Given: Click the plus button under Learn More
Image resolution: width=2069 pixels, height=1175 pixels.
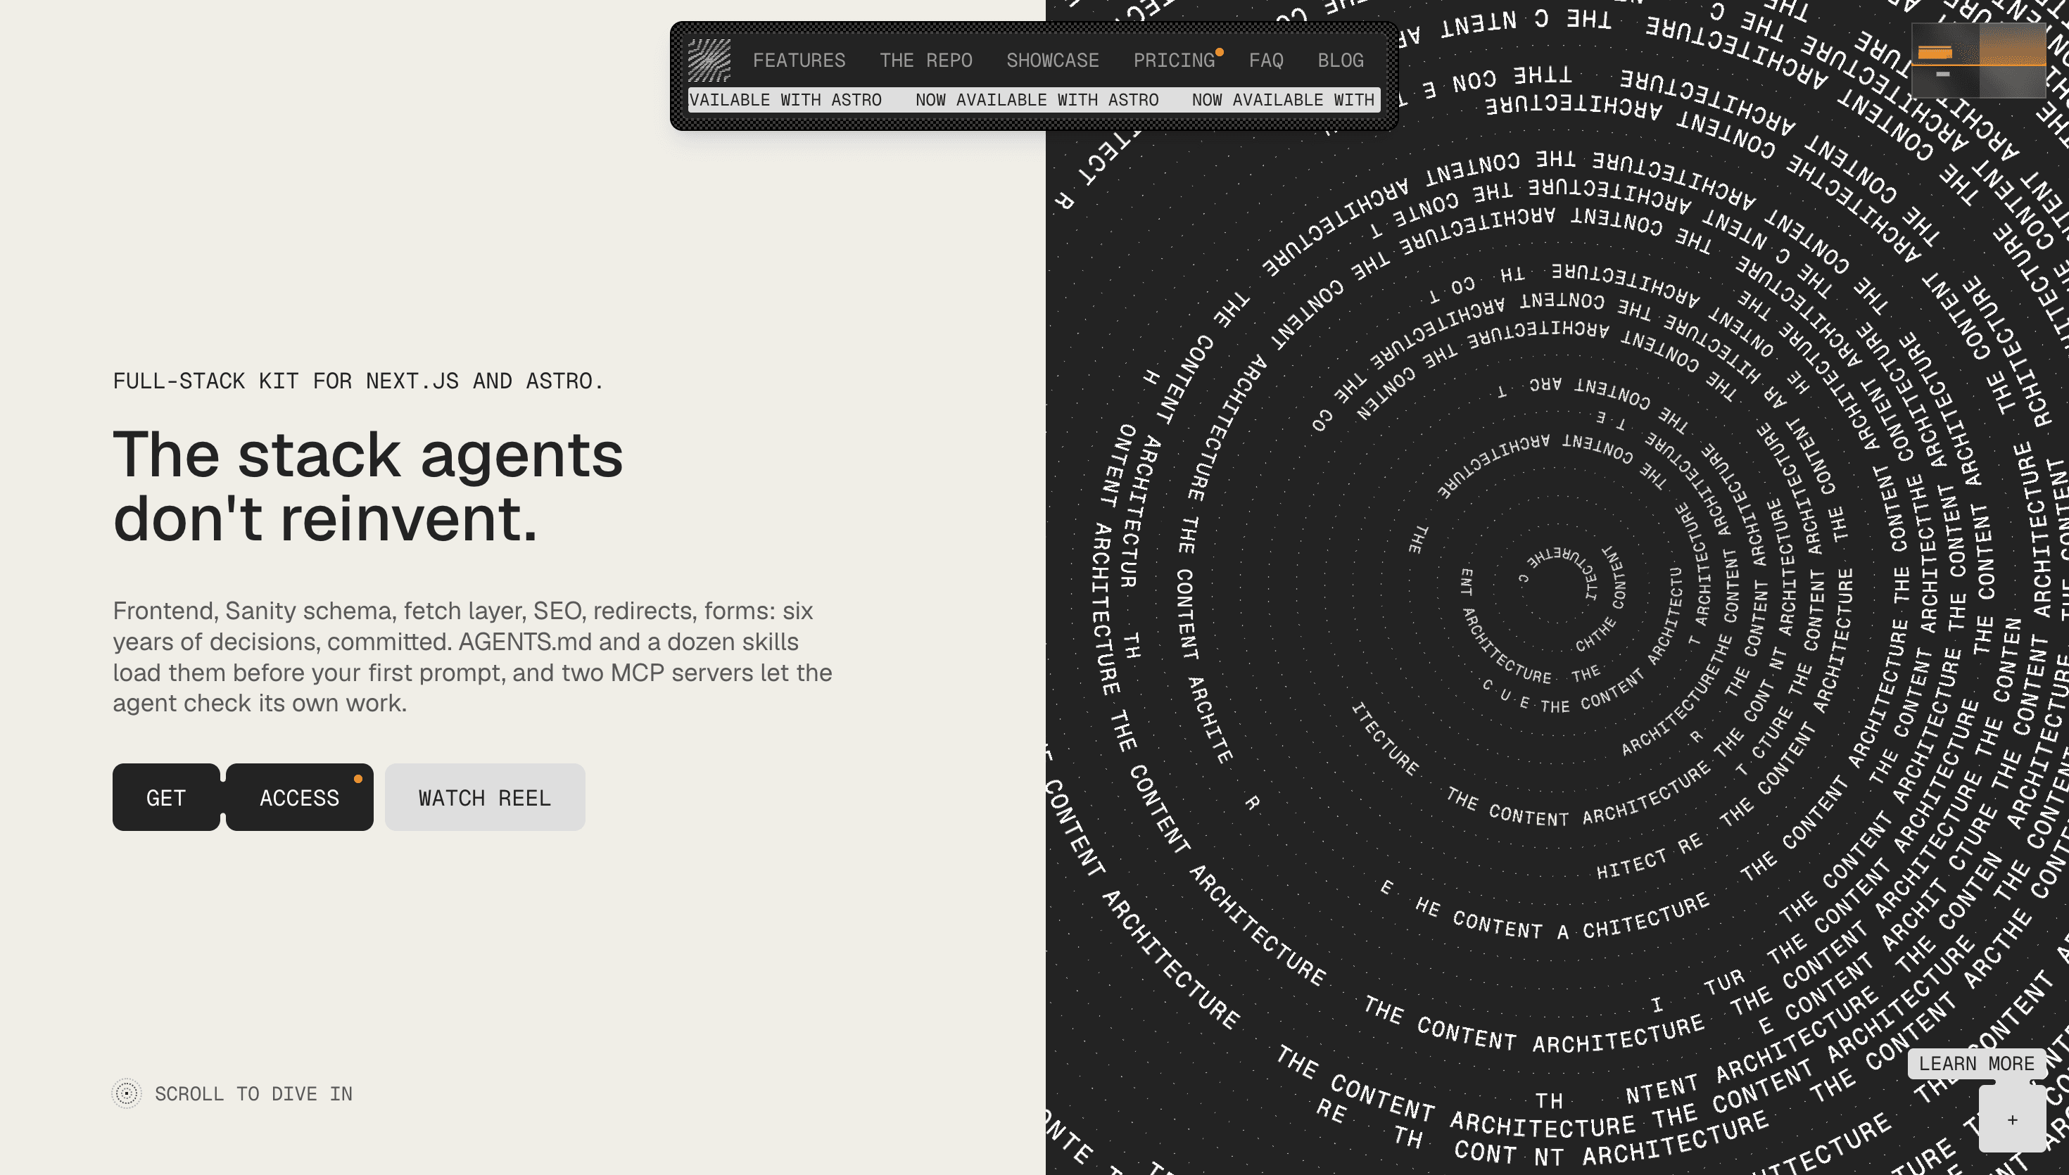Looking at the screenshot, I should (x=2013, y=1119).
